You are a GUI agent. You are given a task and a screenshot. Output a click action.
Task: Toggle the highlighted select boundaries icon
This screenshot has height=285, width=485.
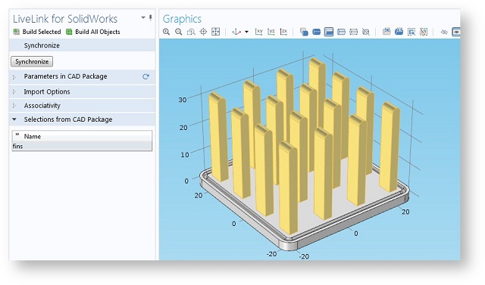click(x=329, y=32)
